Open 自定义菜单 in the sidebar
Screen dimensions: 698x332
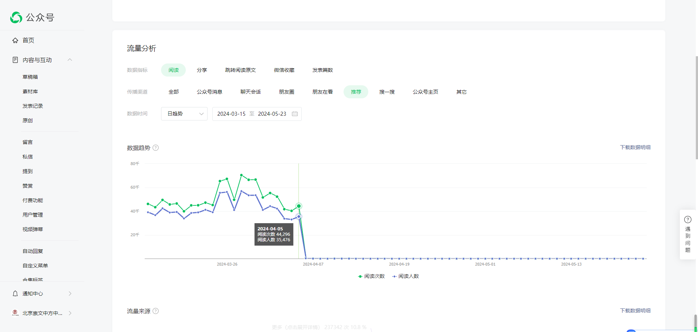click(x=35, y=266)
